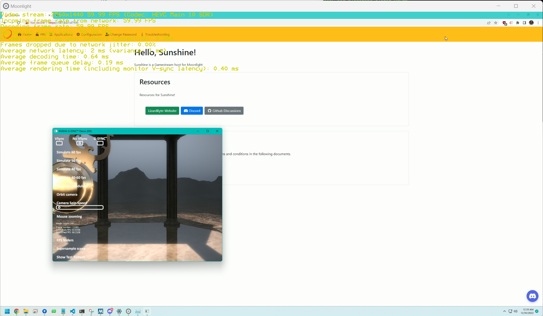The image size is (543, 316).
Task: Open the clock and date panel
Action: [x=527, y=311]
